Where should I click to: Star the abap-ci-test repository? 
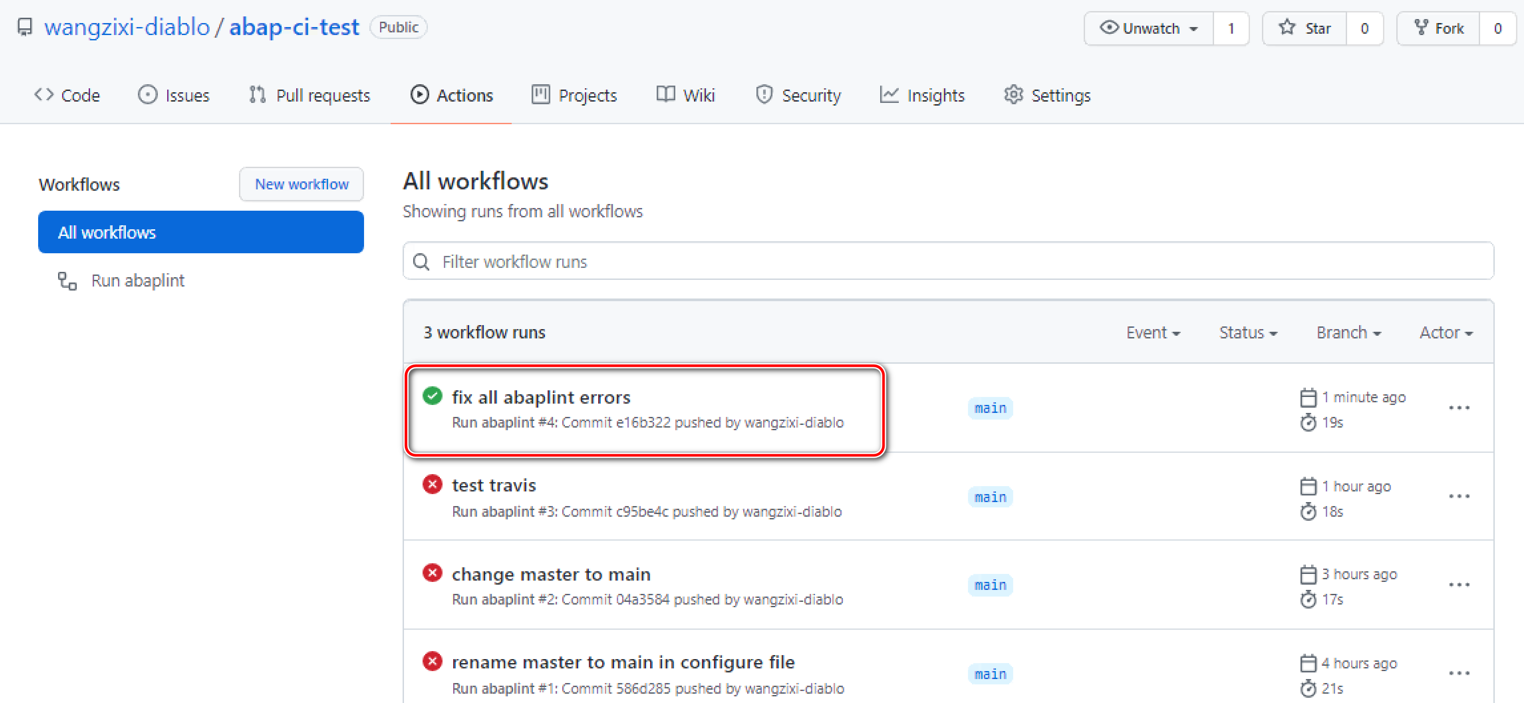1305,28
